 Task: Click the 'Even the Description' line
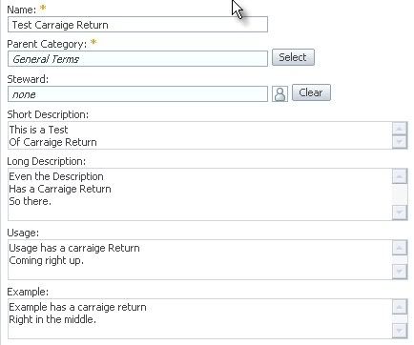(x=56, y=176)
